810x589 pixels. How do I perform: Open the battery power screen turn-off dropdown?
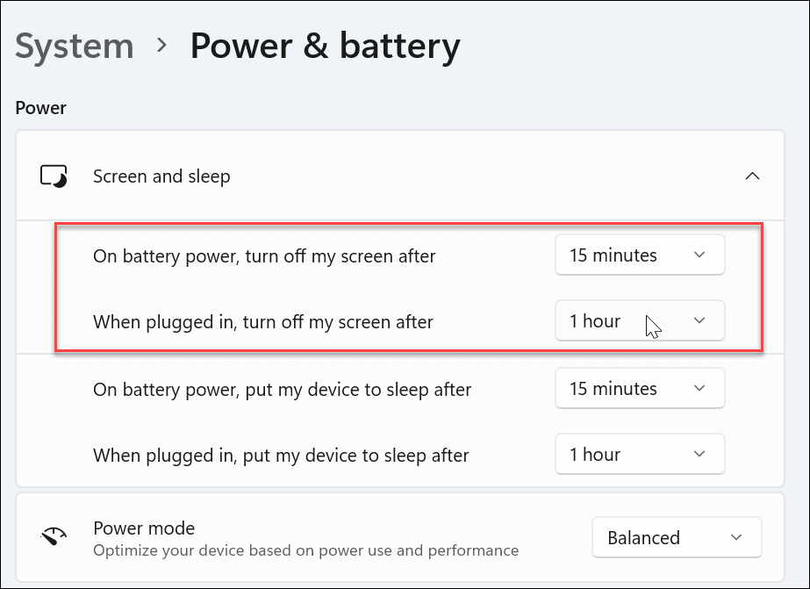pyautogui.click(x=640, y=255)
